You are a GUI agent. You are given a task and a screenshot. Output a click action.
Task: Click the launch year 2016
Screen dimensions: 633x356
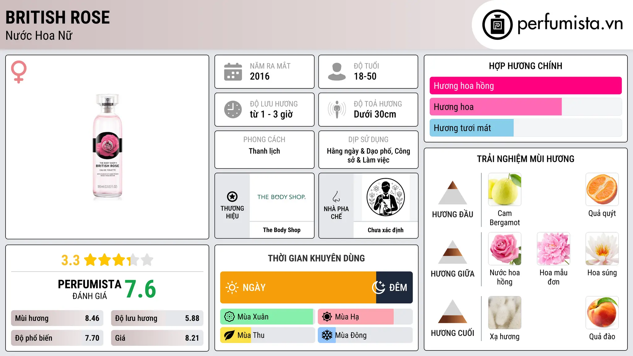tap(260, 76)
